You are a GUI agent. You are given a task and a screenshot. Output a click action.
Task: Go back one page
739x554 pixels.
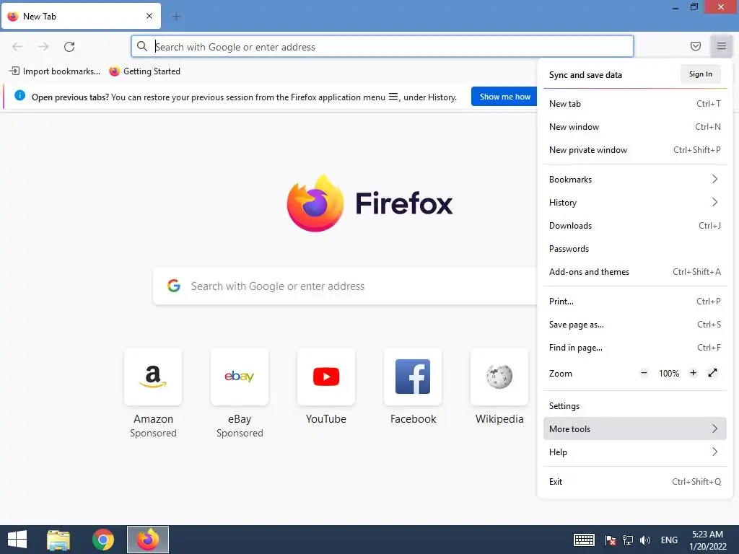coord(17,47)
